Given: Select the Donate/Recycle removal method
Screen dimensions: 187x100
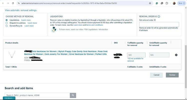Looking at the screenshot, I should (6, 26).
